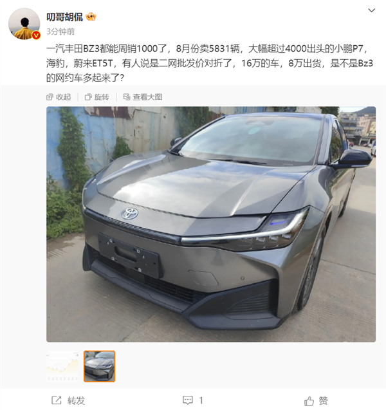Click the crown membership badge icon
The image size is (386, 410).
(x=91, y=17)
